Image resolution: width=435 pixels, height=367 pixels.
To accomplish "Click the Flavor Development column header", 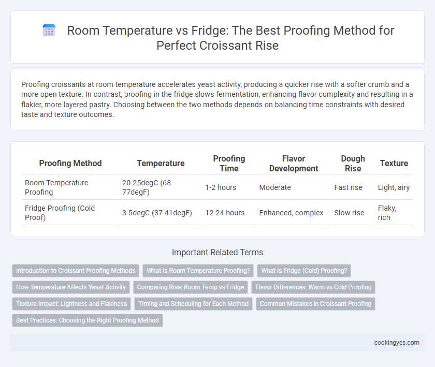I will [x=294, y=164].
